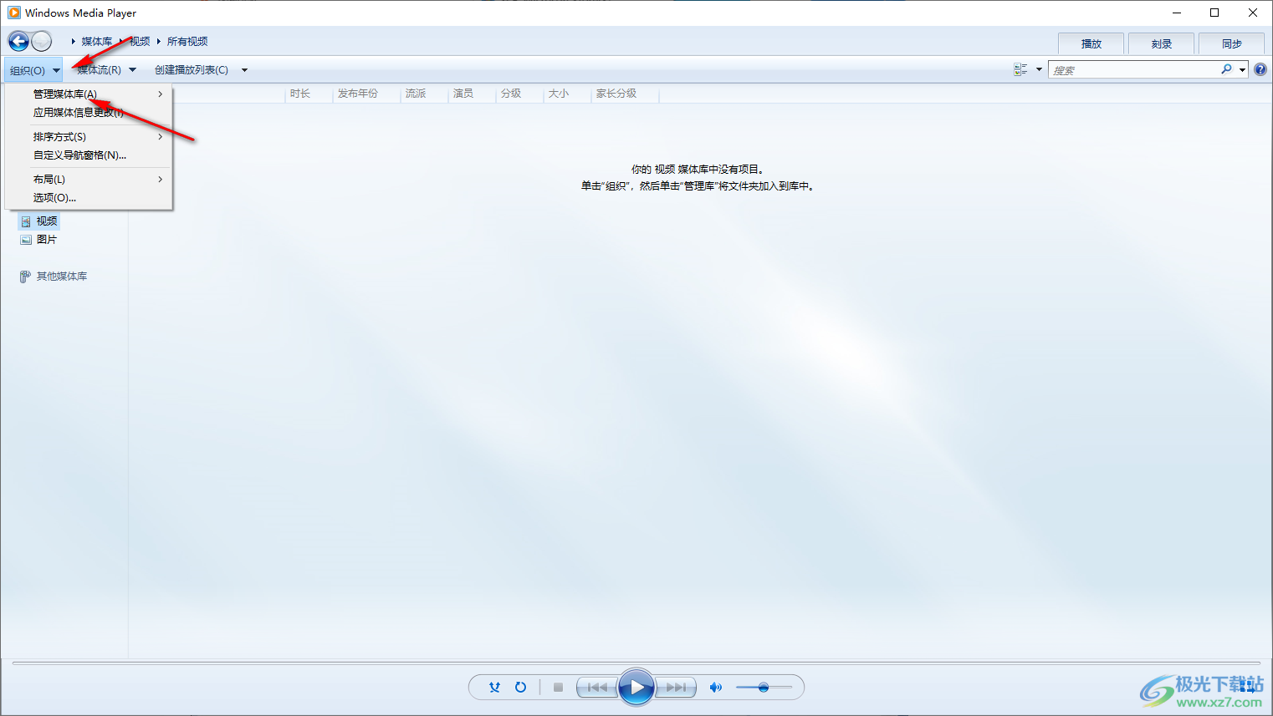Image resolution: width=1273 pixels, height=716 pixels.
Task: Click the seek bar above the playback controls
Action: (636, 663)
